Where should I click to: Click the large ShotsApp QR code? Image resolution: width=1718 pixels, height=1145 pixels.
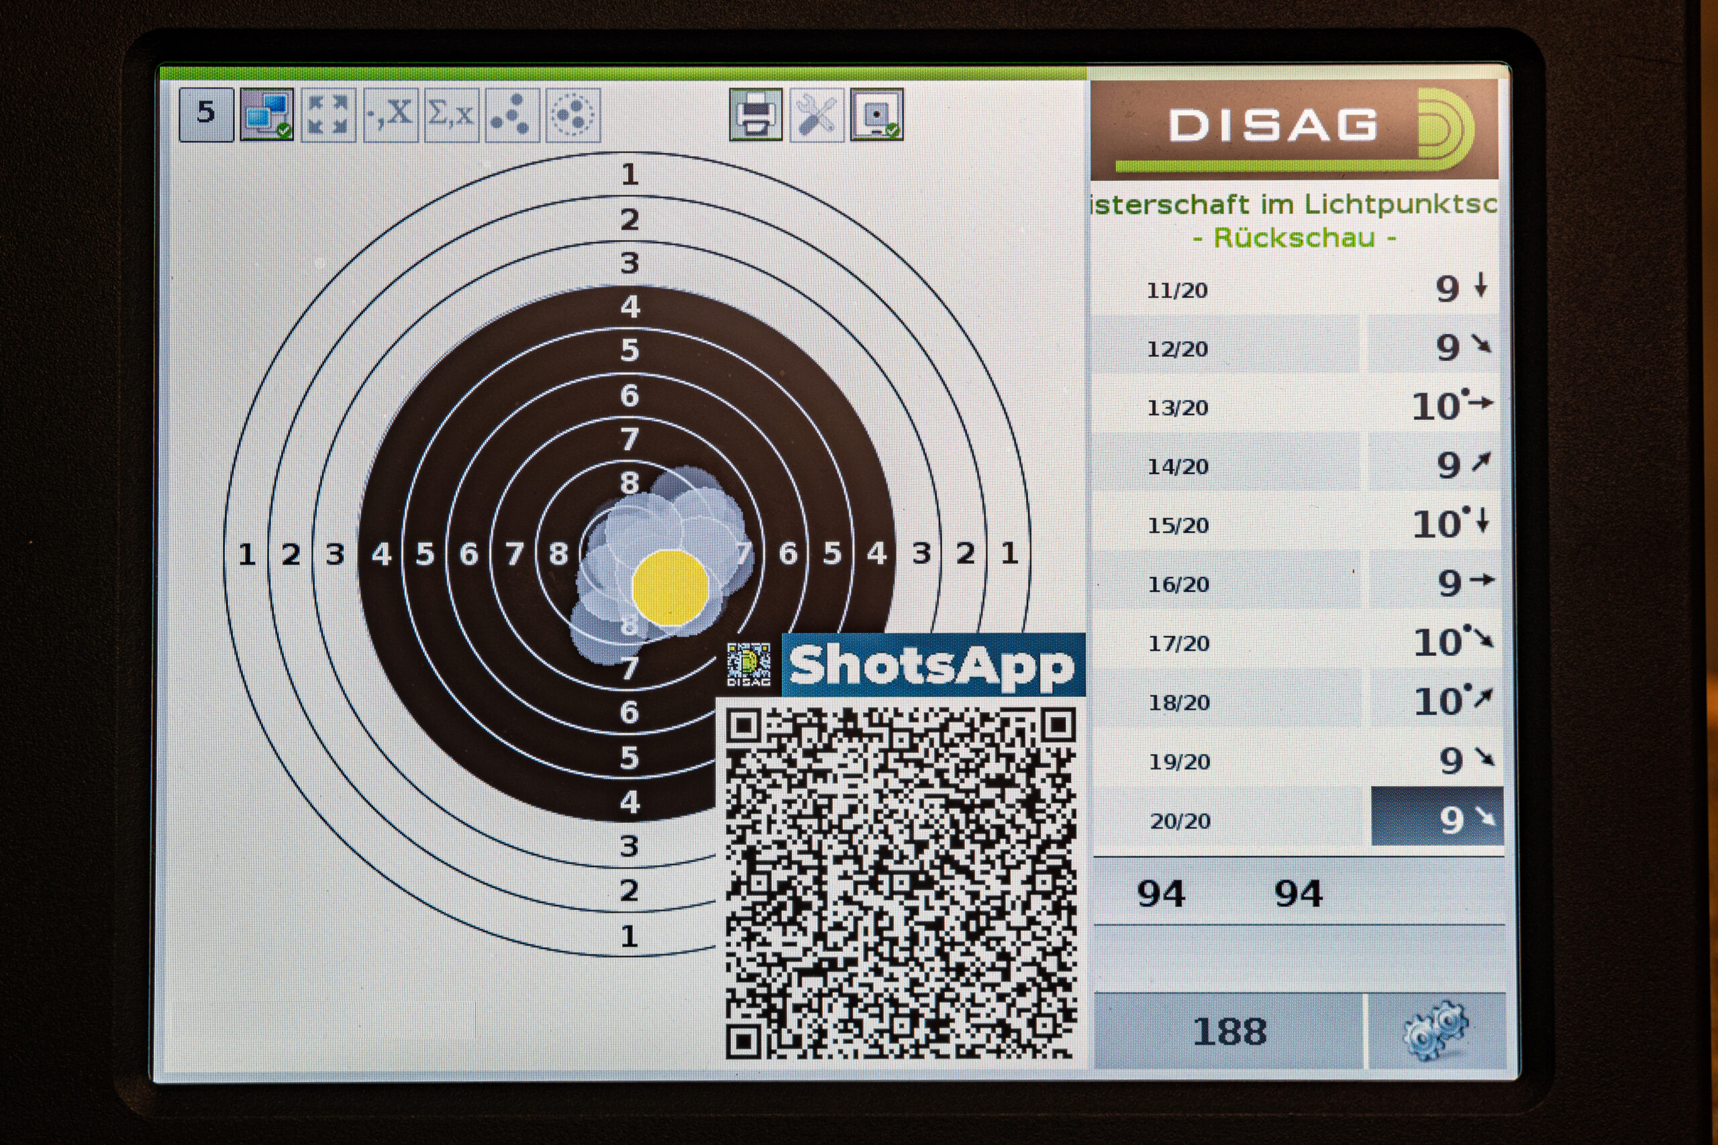(x=901, y=883)
